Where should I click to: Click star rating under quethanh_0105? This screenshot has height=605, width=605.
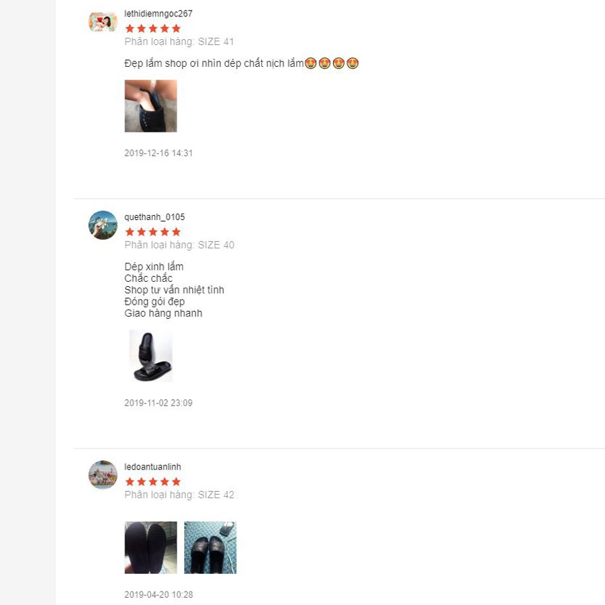pyautogui.click(x=153, y=232)
